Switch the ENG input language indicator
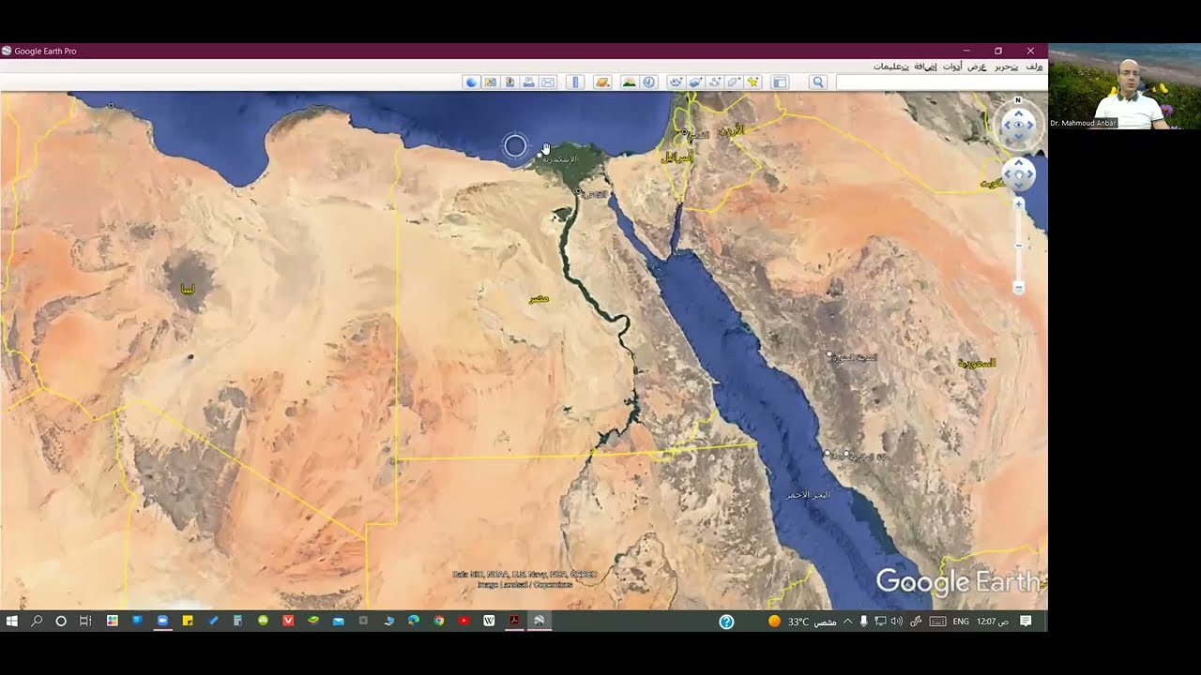Image resolution: width=1201 pixels, height=675 pixels. pos(961,622)
